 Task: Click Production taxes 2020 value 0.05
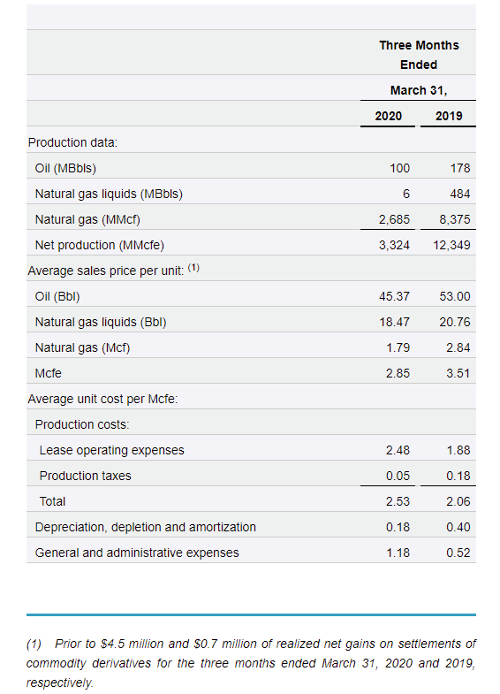(398, 477)
